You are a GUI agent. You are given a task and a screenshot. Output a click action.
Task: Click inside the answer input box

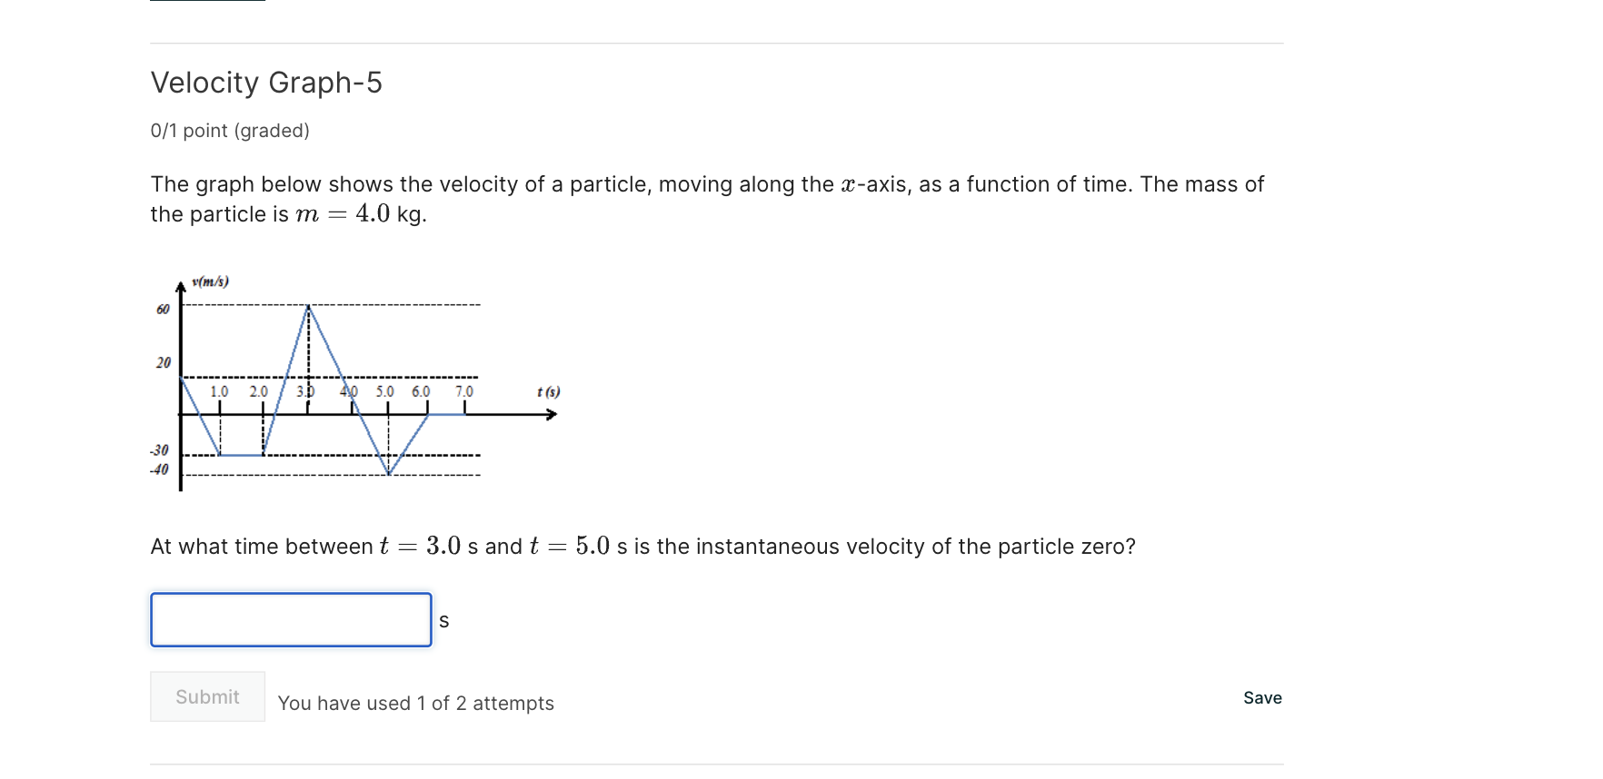[x=291, y=619]
